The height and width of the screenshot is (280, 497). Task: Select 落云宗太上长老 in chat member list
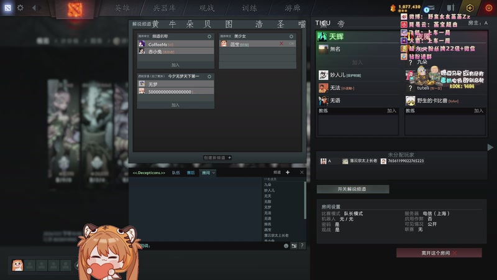(276, 235)
